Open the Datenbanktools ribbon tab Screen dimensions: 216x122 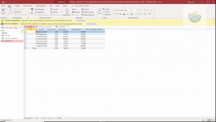[x=41, y=6]
